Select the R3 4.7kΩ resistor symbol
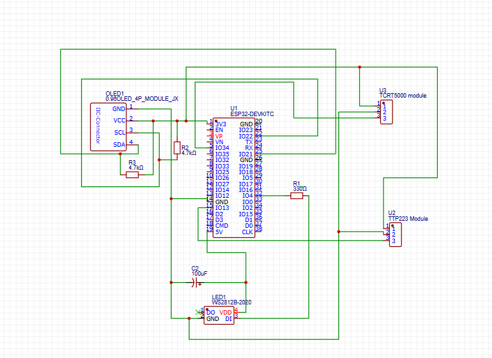492x358 pixels. coord(132,174)
